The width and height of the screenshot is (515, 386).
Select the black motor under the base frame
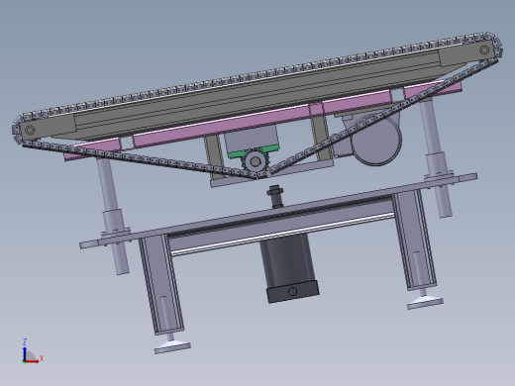click(x=289, y=267)
